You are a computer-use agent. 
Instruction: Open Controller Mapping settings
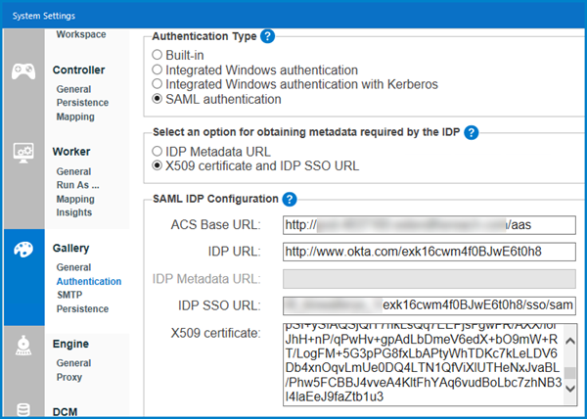point(75,116)
